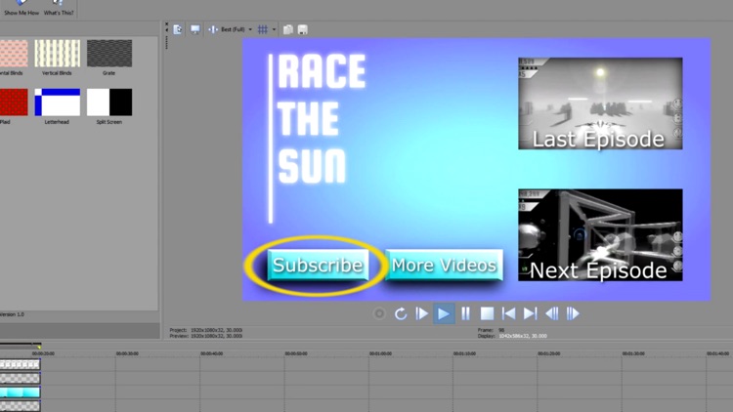Click the What's This? help button
Image resolution: width=733 pixels, height=412 pixels.
[59, 9]
